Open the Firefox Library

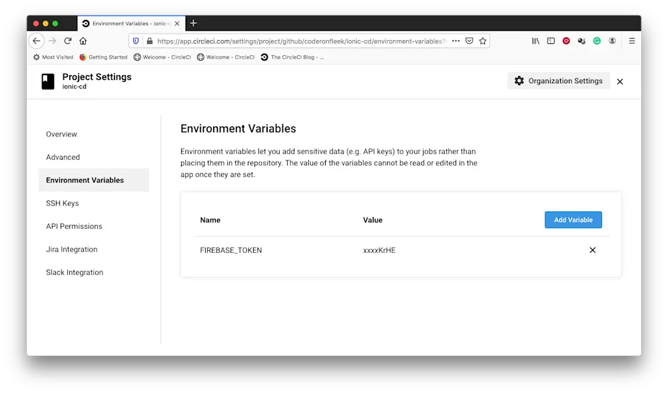click(x=535, y=41)
